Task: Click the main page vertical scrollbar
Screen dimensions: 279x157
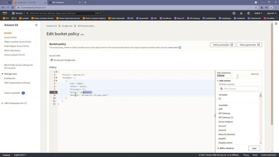Action: 272,74
